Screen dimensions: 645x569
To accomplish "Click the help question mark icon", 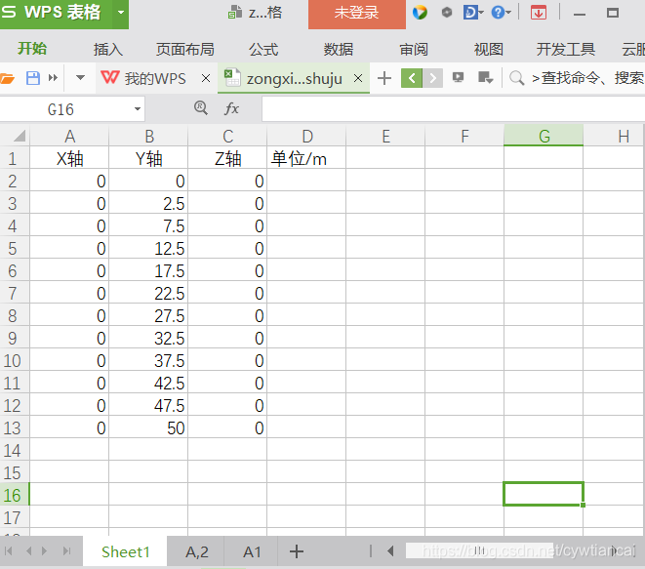I will tap(499, 13).
